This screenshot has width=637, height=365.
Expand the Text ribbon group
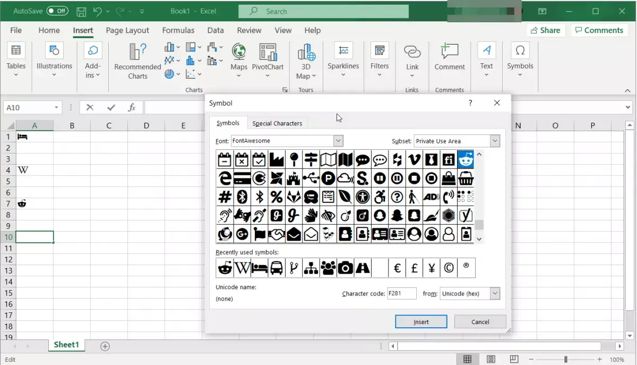486,60
